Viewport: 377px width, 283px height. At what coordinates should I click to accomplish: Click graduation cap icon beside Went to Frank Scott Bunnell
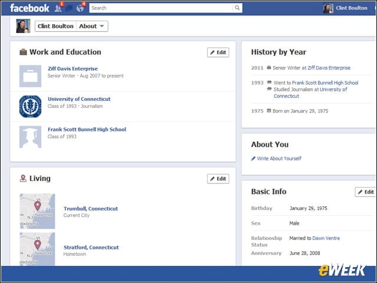point(269,83)
